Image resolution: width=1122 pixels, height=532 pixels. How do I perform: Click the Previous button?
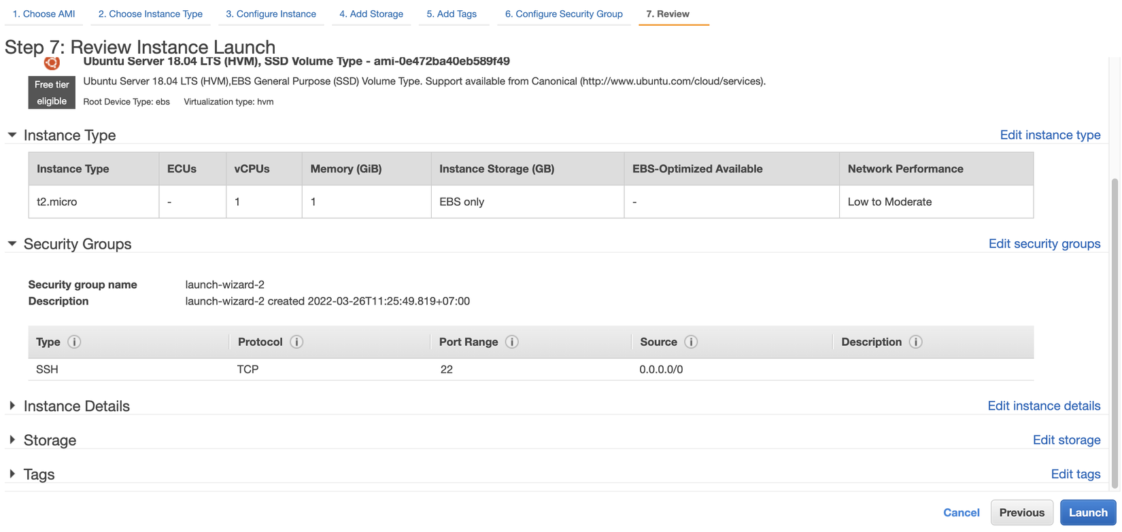pos(1021,512)
